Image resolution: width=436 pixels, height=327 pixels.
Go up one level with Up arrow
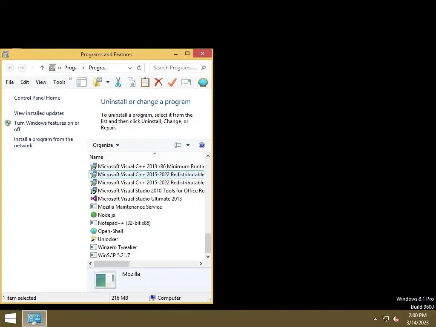42,68
